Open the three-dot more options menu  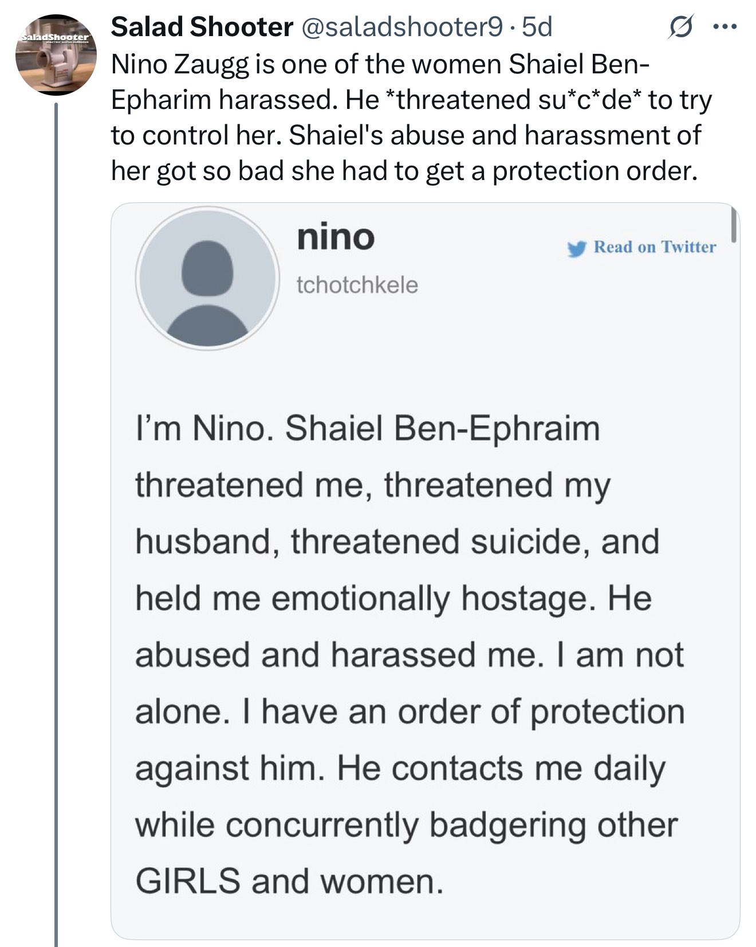click(724, 26)
